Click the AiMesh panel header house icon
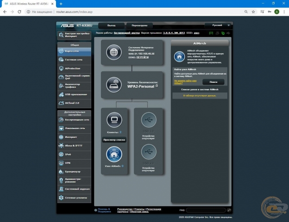The width and height of the screenshot is (289, 222). [179, 56]
